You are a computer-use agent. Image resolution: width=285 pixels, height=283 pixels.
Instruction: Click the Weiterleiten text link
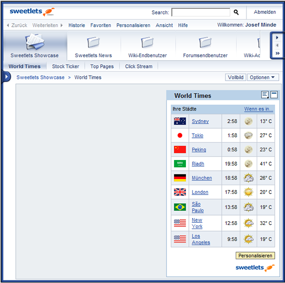click(45, 25)
